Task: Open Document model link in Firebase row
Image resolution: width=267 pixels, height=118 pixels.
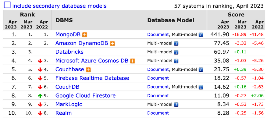Action: coord(158,78)
